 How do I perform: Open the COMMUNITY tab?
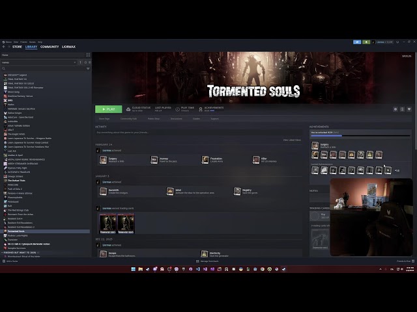tap(50, 47)
